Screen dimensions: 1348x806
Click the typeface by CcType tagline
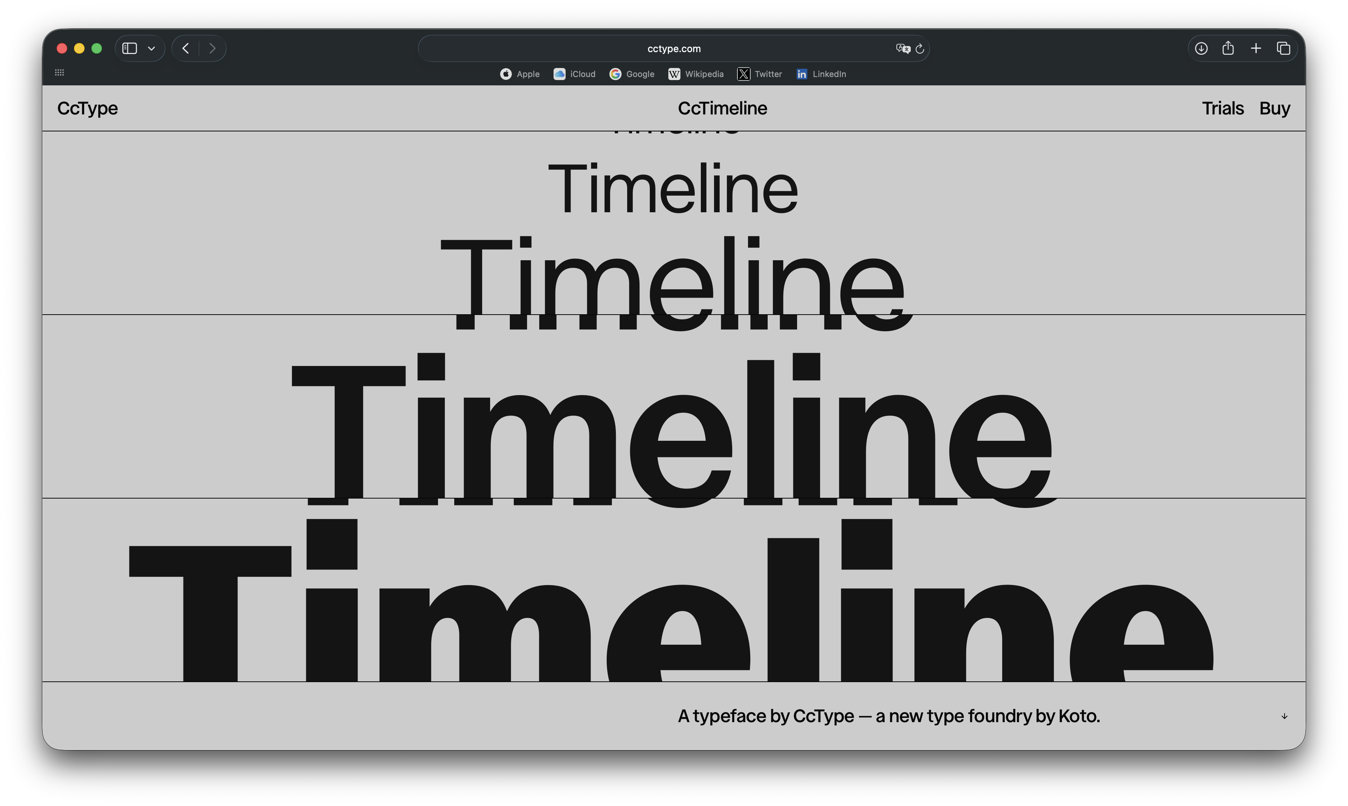(889, 716)
